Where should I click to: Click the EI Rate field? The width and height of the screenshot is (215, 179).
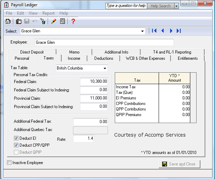(83, 138)
